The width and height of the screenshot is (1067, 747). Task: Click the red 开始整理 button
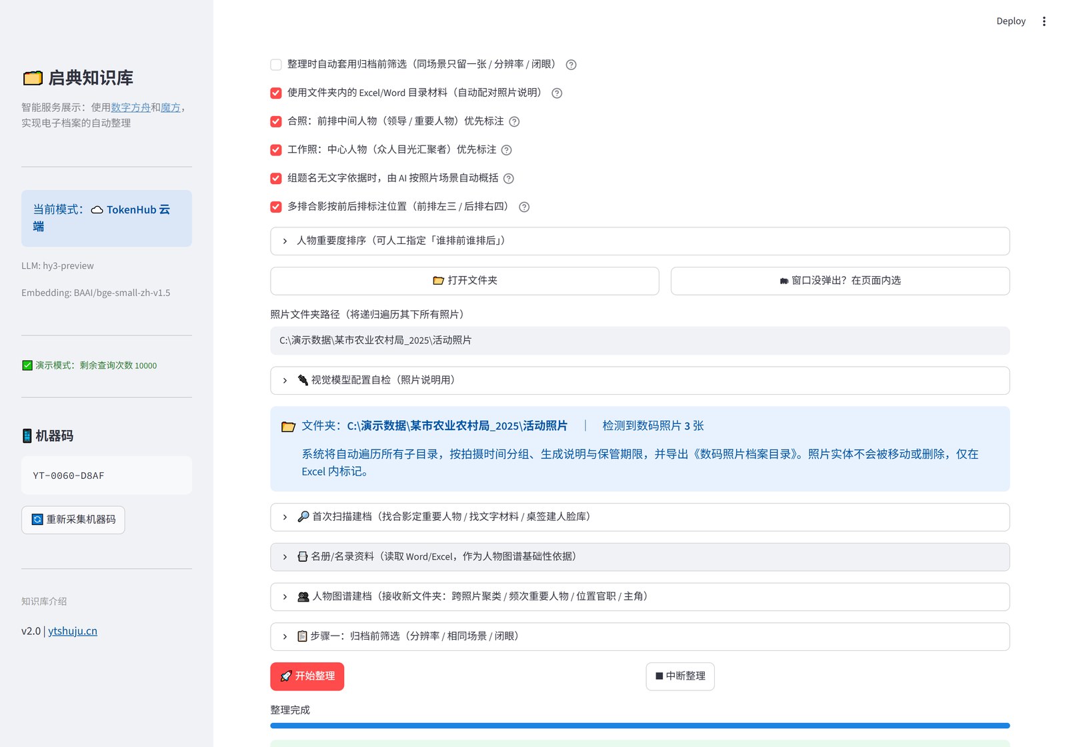click(x=307, y=676)
